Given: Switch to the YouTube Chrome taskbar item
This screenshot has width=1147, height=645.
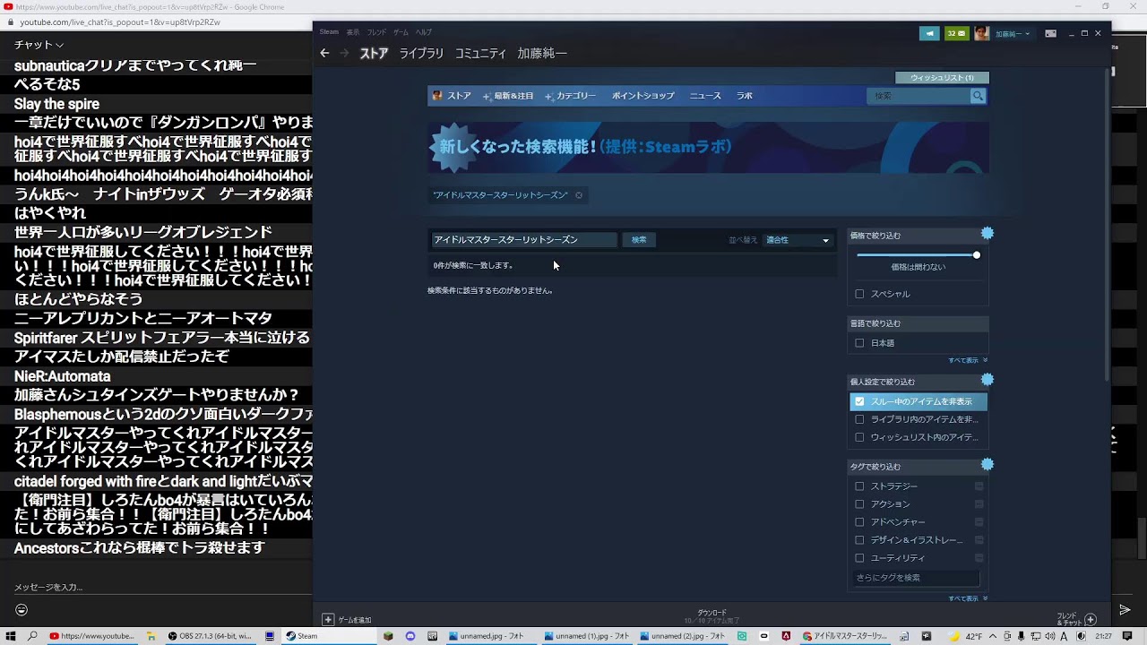Looking at the screenshot, I should click(92, 636).
